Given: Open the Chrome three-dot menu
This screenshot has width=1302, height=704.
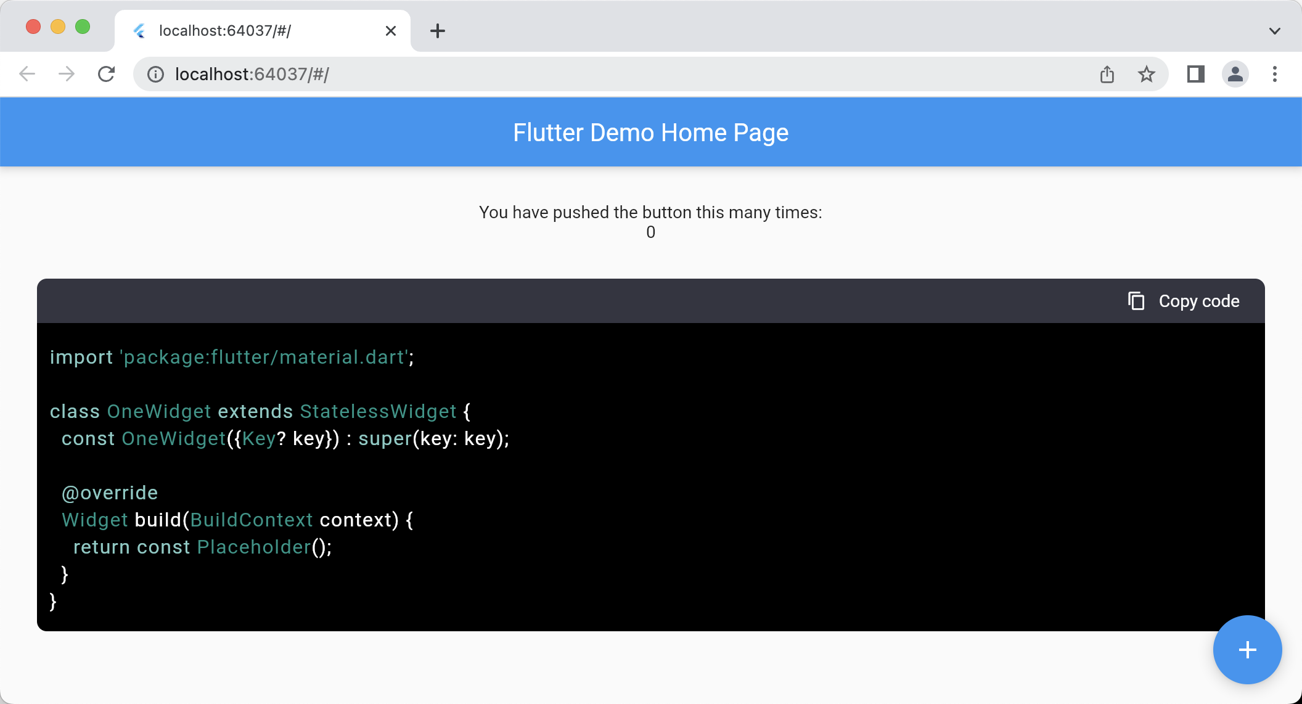Looking at the screenshot, I should point(1274,74).
